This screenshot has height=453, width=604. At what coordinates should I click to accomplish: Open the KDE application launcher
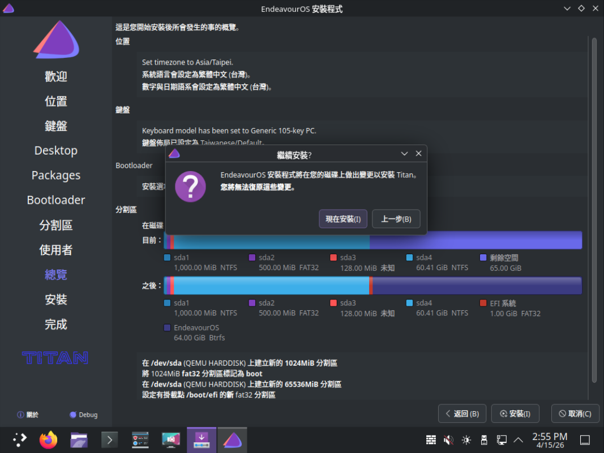pos(20,439)
